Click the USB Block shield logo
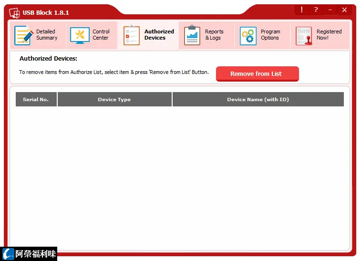361x261 pixels. (14, 13)
